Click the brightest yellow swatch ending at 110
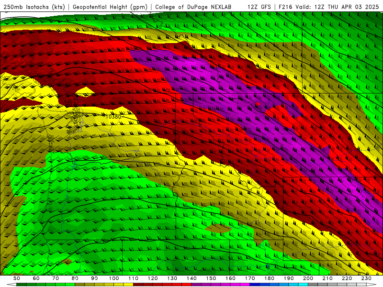This screenshot has width=383, height=287. coord(128,285)
